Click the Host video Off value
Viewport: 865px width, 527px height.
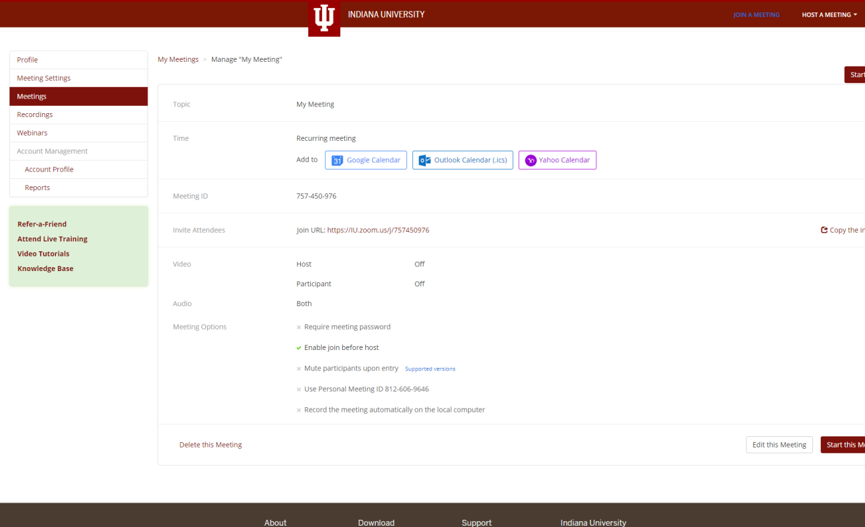coord(419,264)
